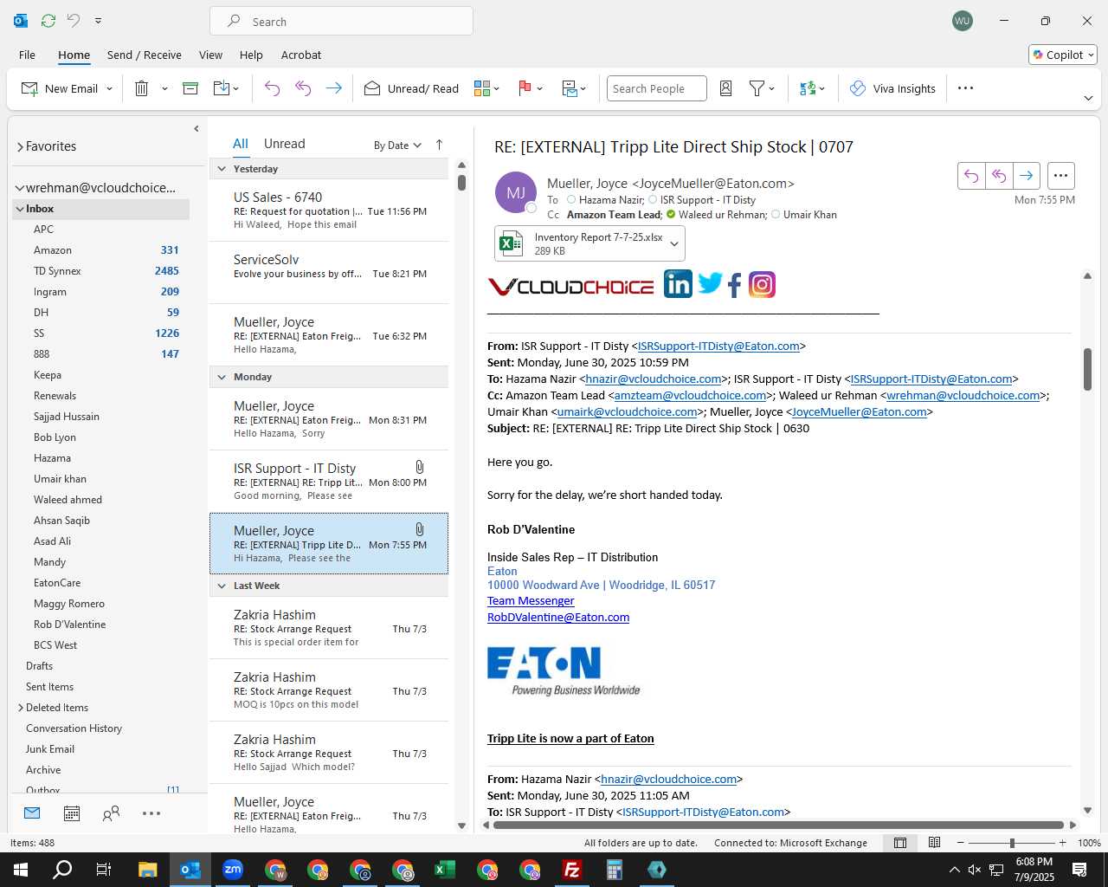Screen dimensions: 1108x887
Task: Click the Search People input field
Action: coord(656,88)
